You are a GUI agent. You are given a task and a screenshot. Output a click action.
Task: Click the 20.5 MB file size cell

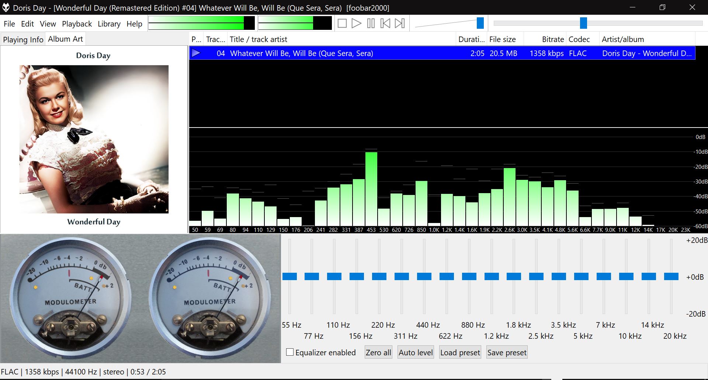(503, 53)
